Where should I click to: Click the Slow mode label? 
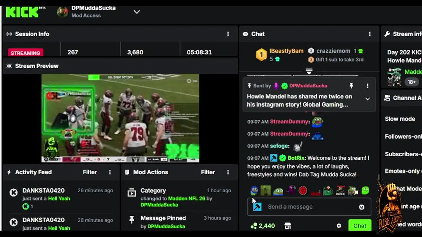click(x=400, y=119)
